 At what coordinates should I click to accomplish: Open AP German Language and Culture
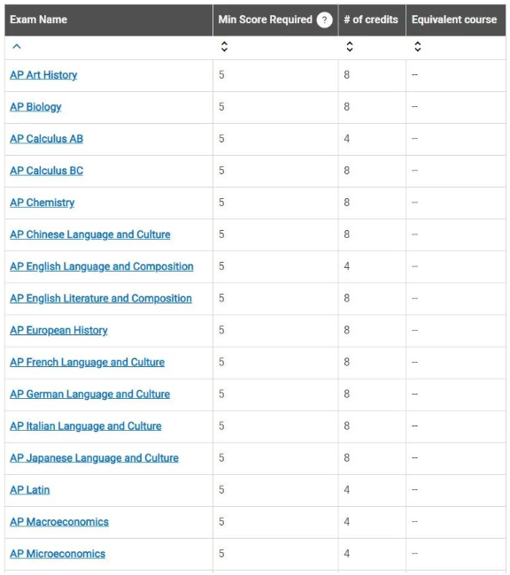[90, 394]
